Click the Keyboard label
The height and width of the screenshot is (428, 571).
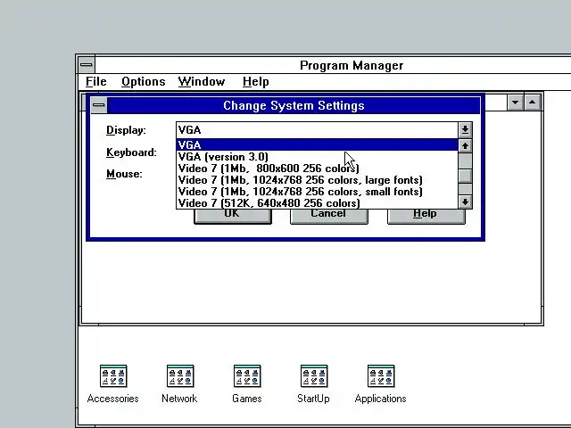point(131,152)
